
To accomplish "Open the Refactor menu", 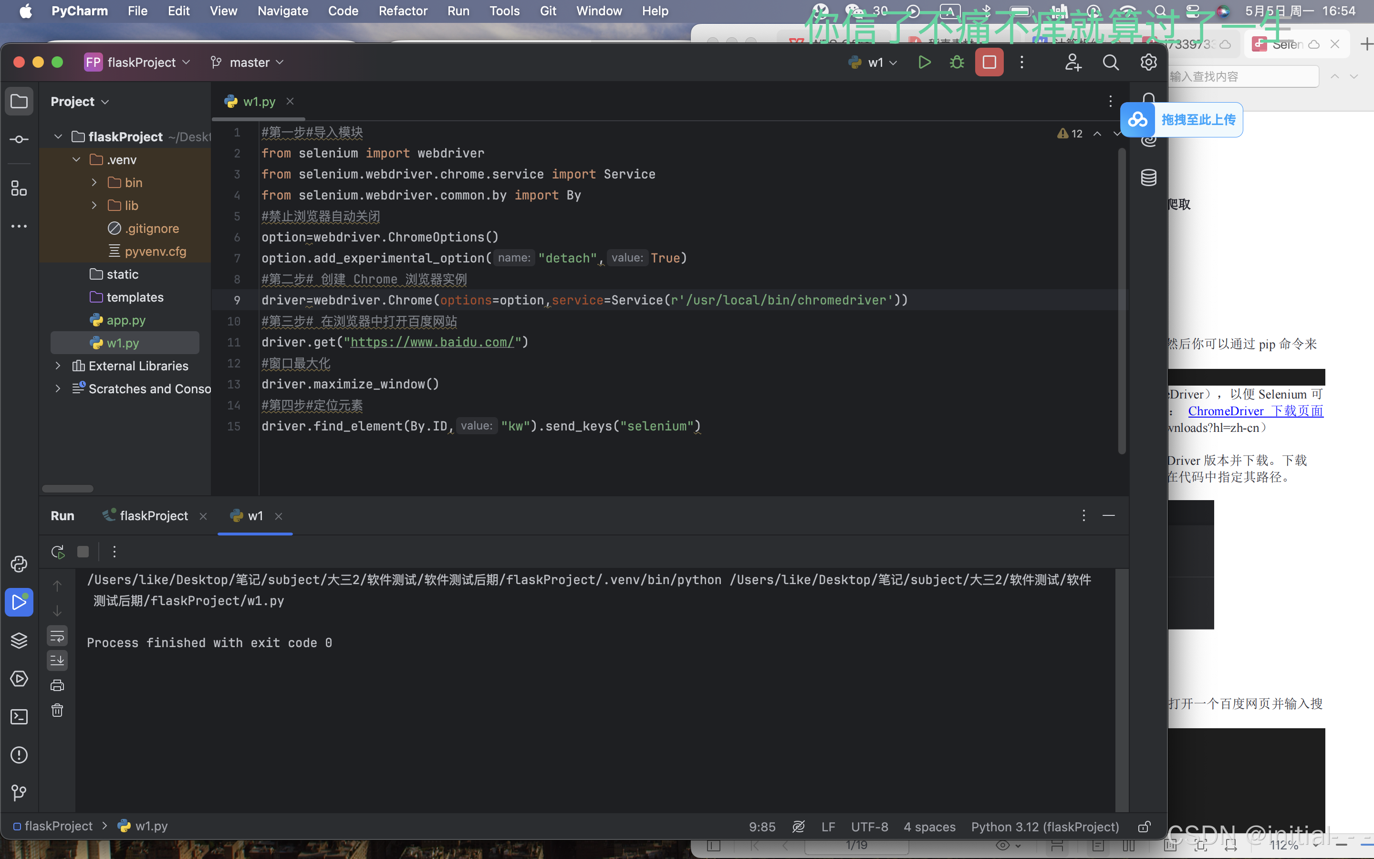I will (x=403, y=11).
